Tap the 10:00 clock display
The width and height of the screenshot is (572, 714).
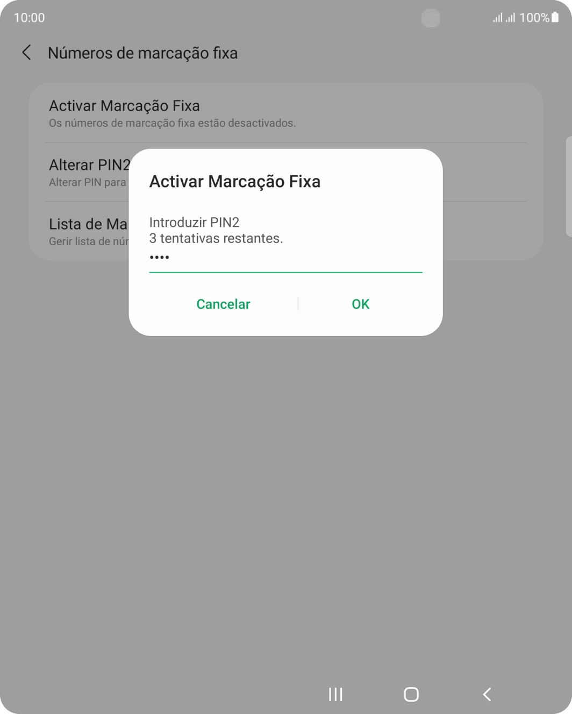click(x=30, y=17)
